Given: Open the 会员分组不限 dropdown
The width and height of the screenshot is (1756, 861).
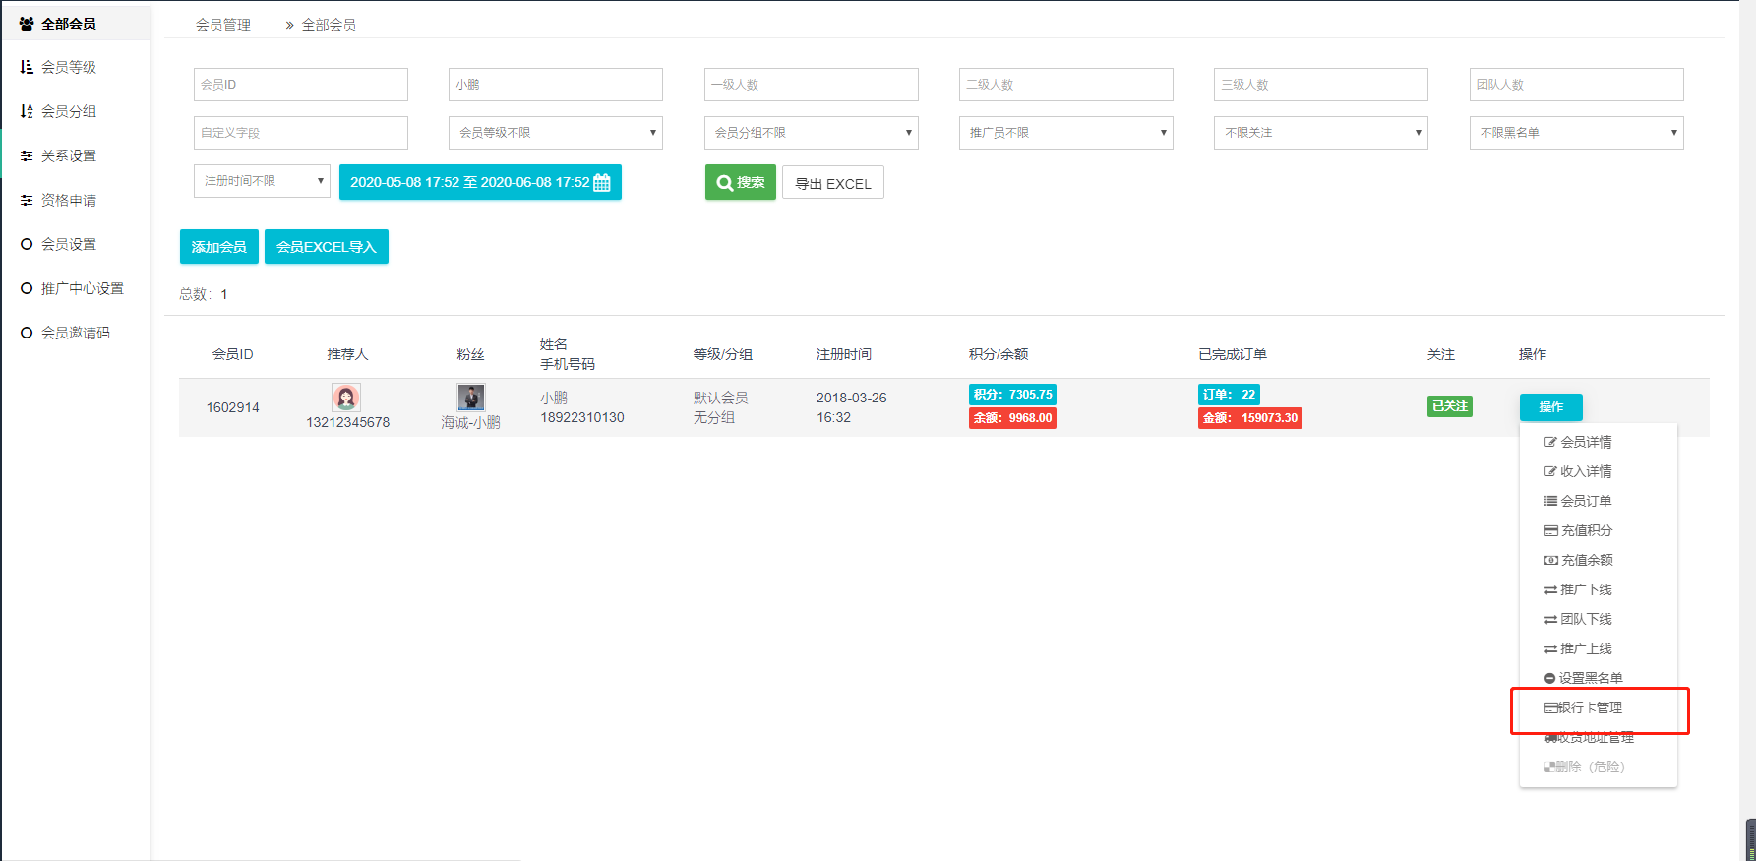Looking at the screenshot, I should (x=812, y=133).
